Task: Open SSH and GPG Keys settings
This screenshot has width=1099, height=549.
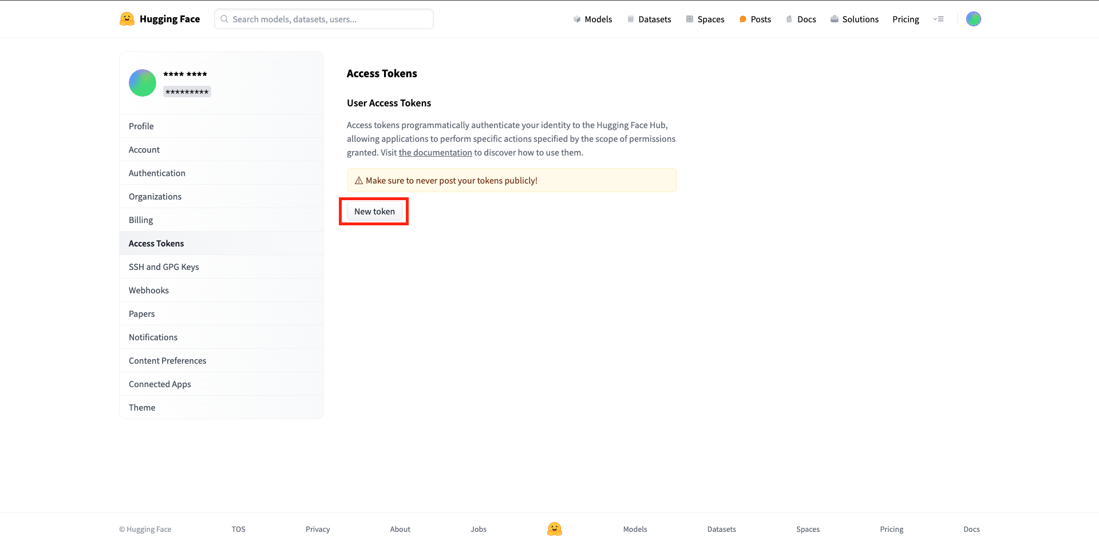Action: point(222,266)
